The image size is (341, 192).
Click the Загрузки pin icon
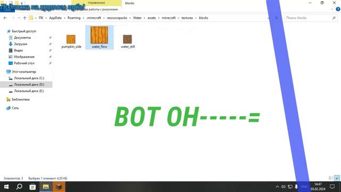click(x=50, y=44)
